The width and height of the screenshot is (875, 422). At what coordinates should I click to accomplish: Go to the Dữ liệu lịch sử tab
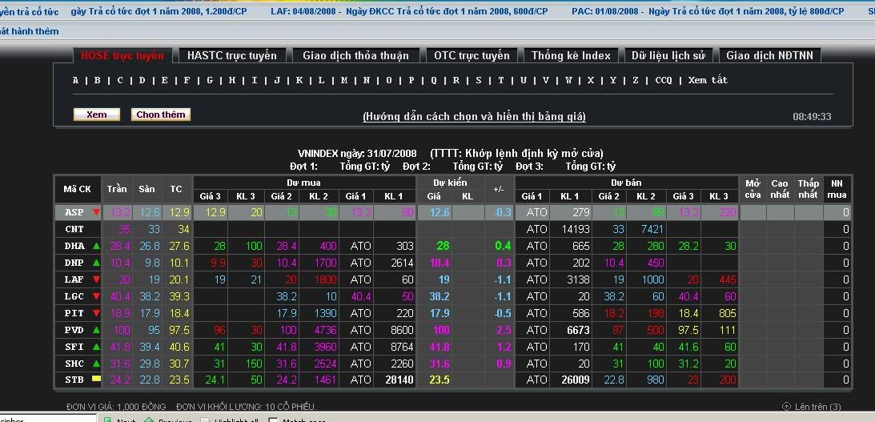pos(668,55)
